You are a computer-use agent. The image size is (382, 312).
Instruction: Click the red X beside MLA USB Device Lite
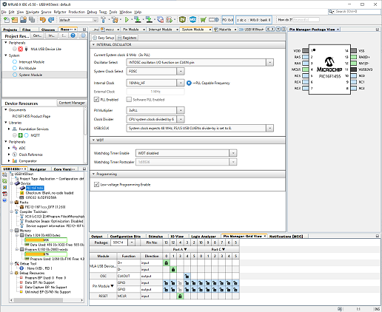[21, 49]
